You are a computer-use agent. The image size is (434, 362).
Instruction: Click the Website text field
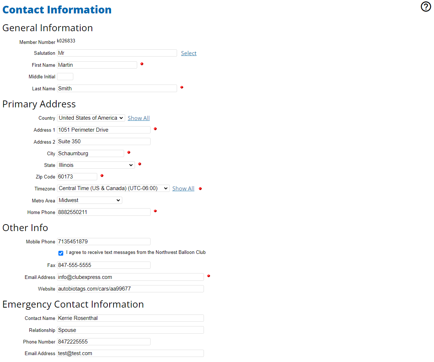point(130,289)
